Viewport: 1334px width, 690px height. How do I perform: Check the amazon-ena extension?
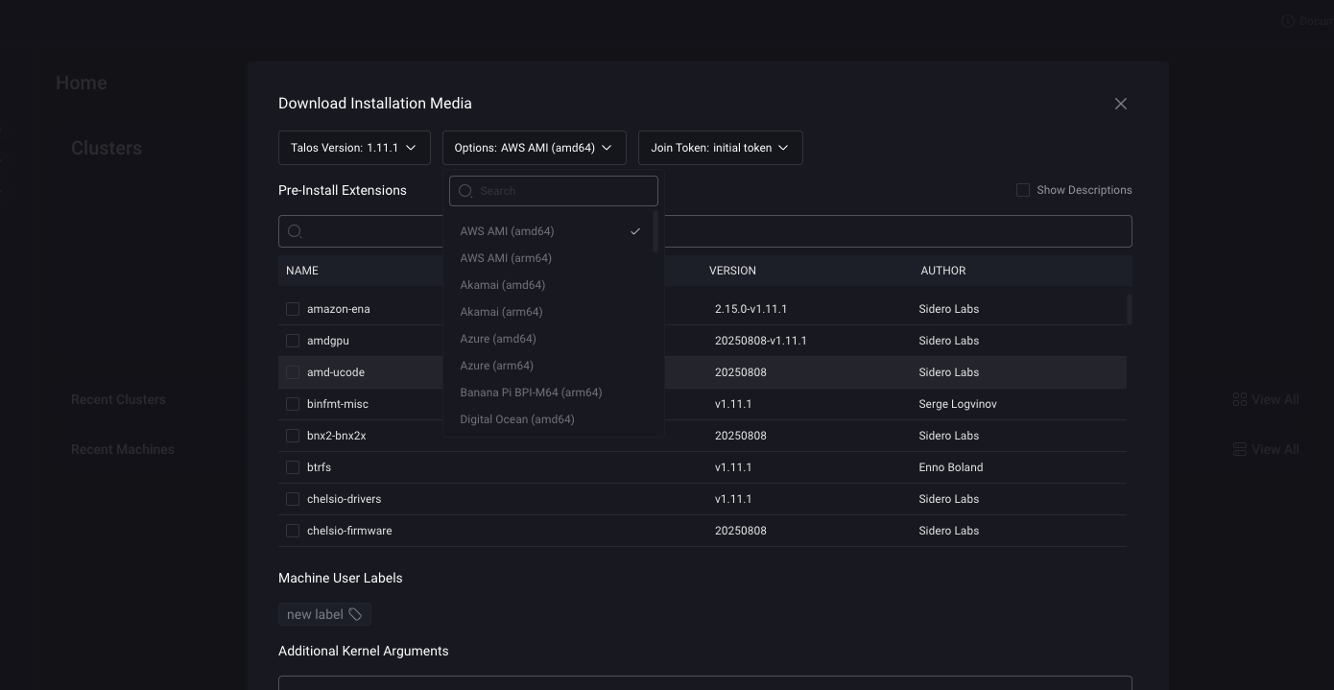tap(293, 309)
